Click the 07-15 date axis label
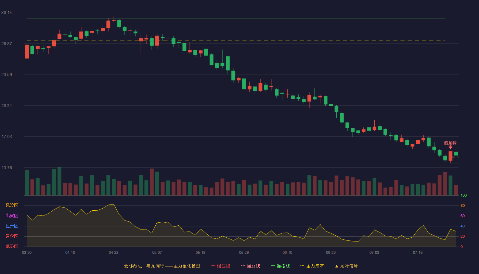This screenshot has width=479, height=274. coord(418,252)
